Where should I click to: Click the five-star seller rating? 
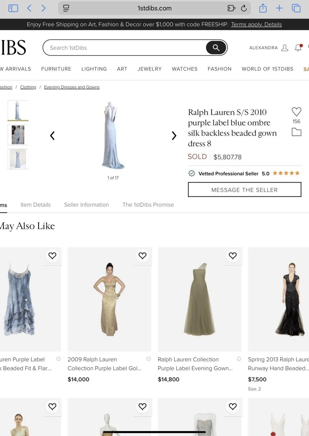286,173
